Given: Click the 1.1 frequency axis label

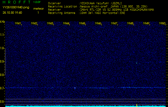Looking at the screenshot, I should (x=2, y=35).
